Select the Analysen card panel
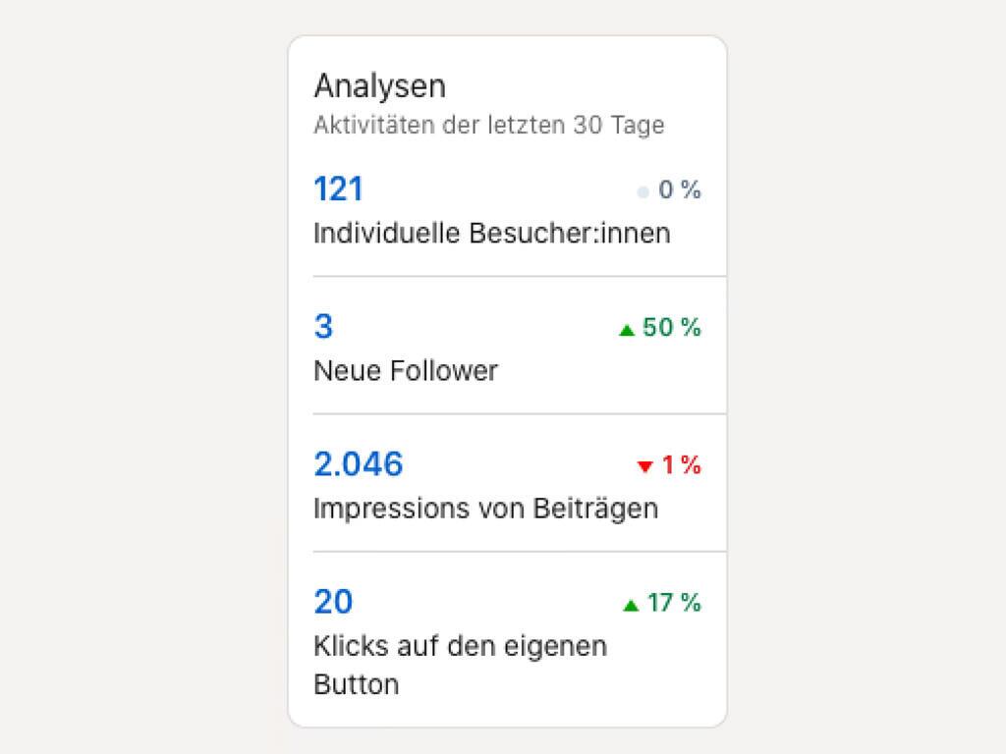This screenshot has height=754, width=1006. [x=507, y=378]
